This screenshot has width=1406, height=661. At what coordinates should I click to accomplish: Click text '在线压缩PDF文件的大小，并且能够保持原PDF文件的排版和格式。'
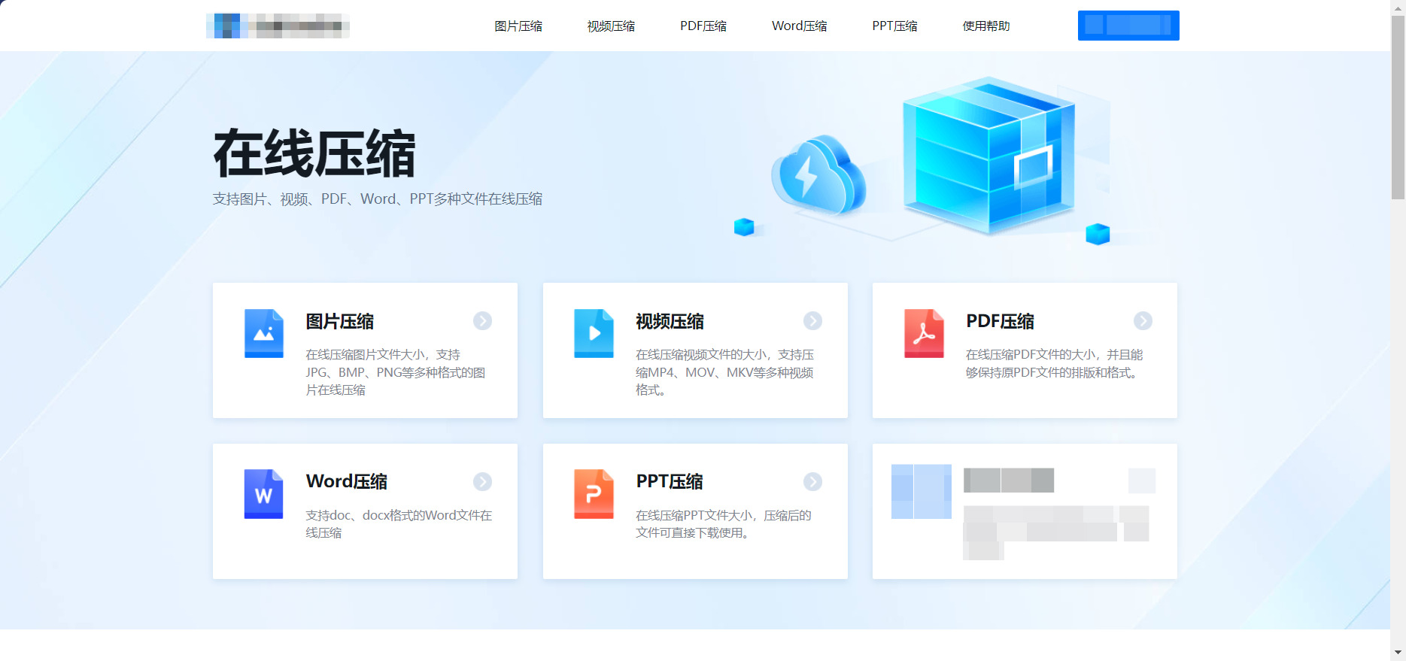pyautogui.click(x=1055, y=364)
